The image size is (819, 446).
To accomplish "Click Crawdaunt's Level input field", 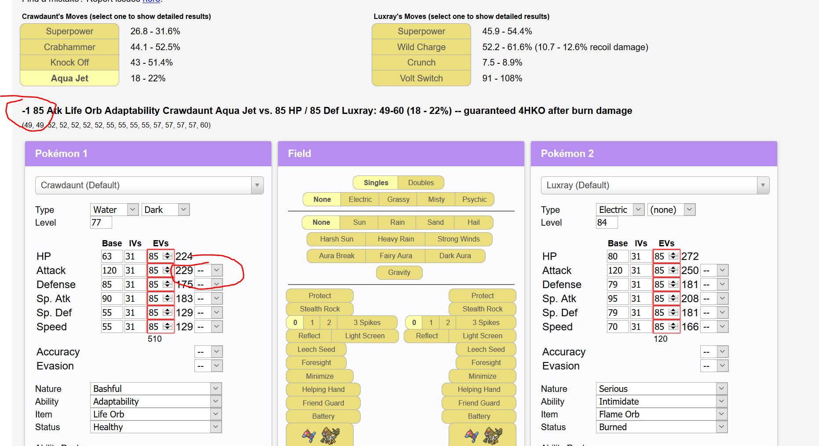I will coord(101,223).
